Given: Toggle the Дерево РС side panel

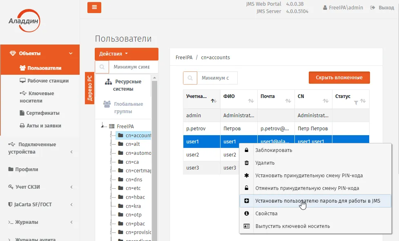Looking at the screenshot, I should click(x=89, y=88).
